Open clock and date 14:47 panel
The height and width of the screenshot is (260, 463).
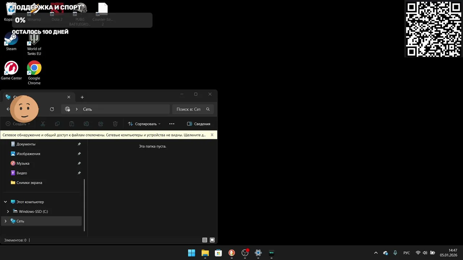pos(449,253)
